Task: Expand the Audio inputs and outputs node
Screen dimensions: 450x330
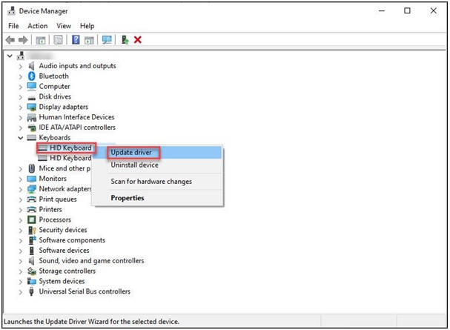Action: click(21, 66)
